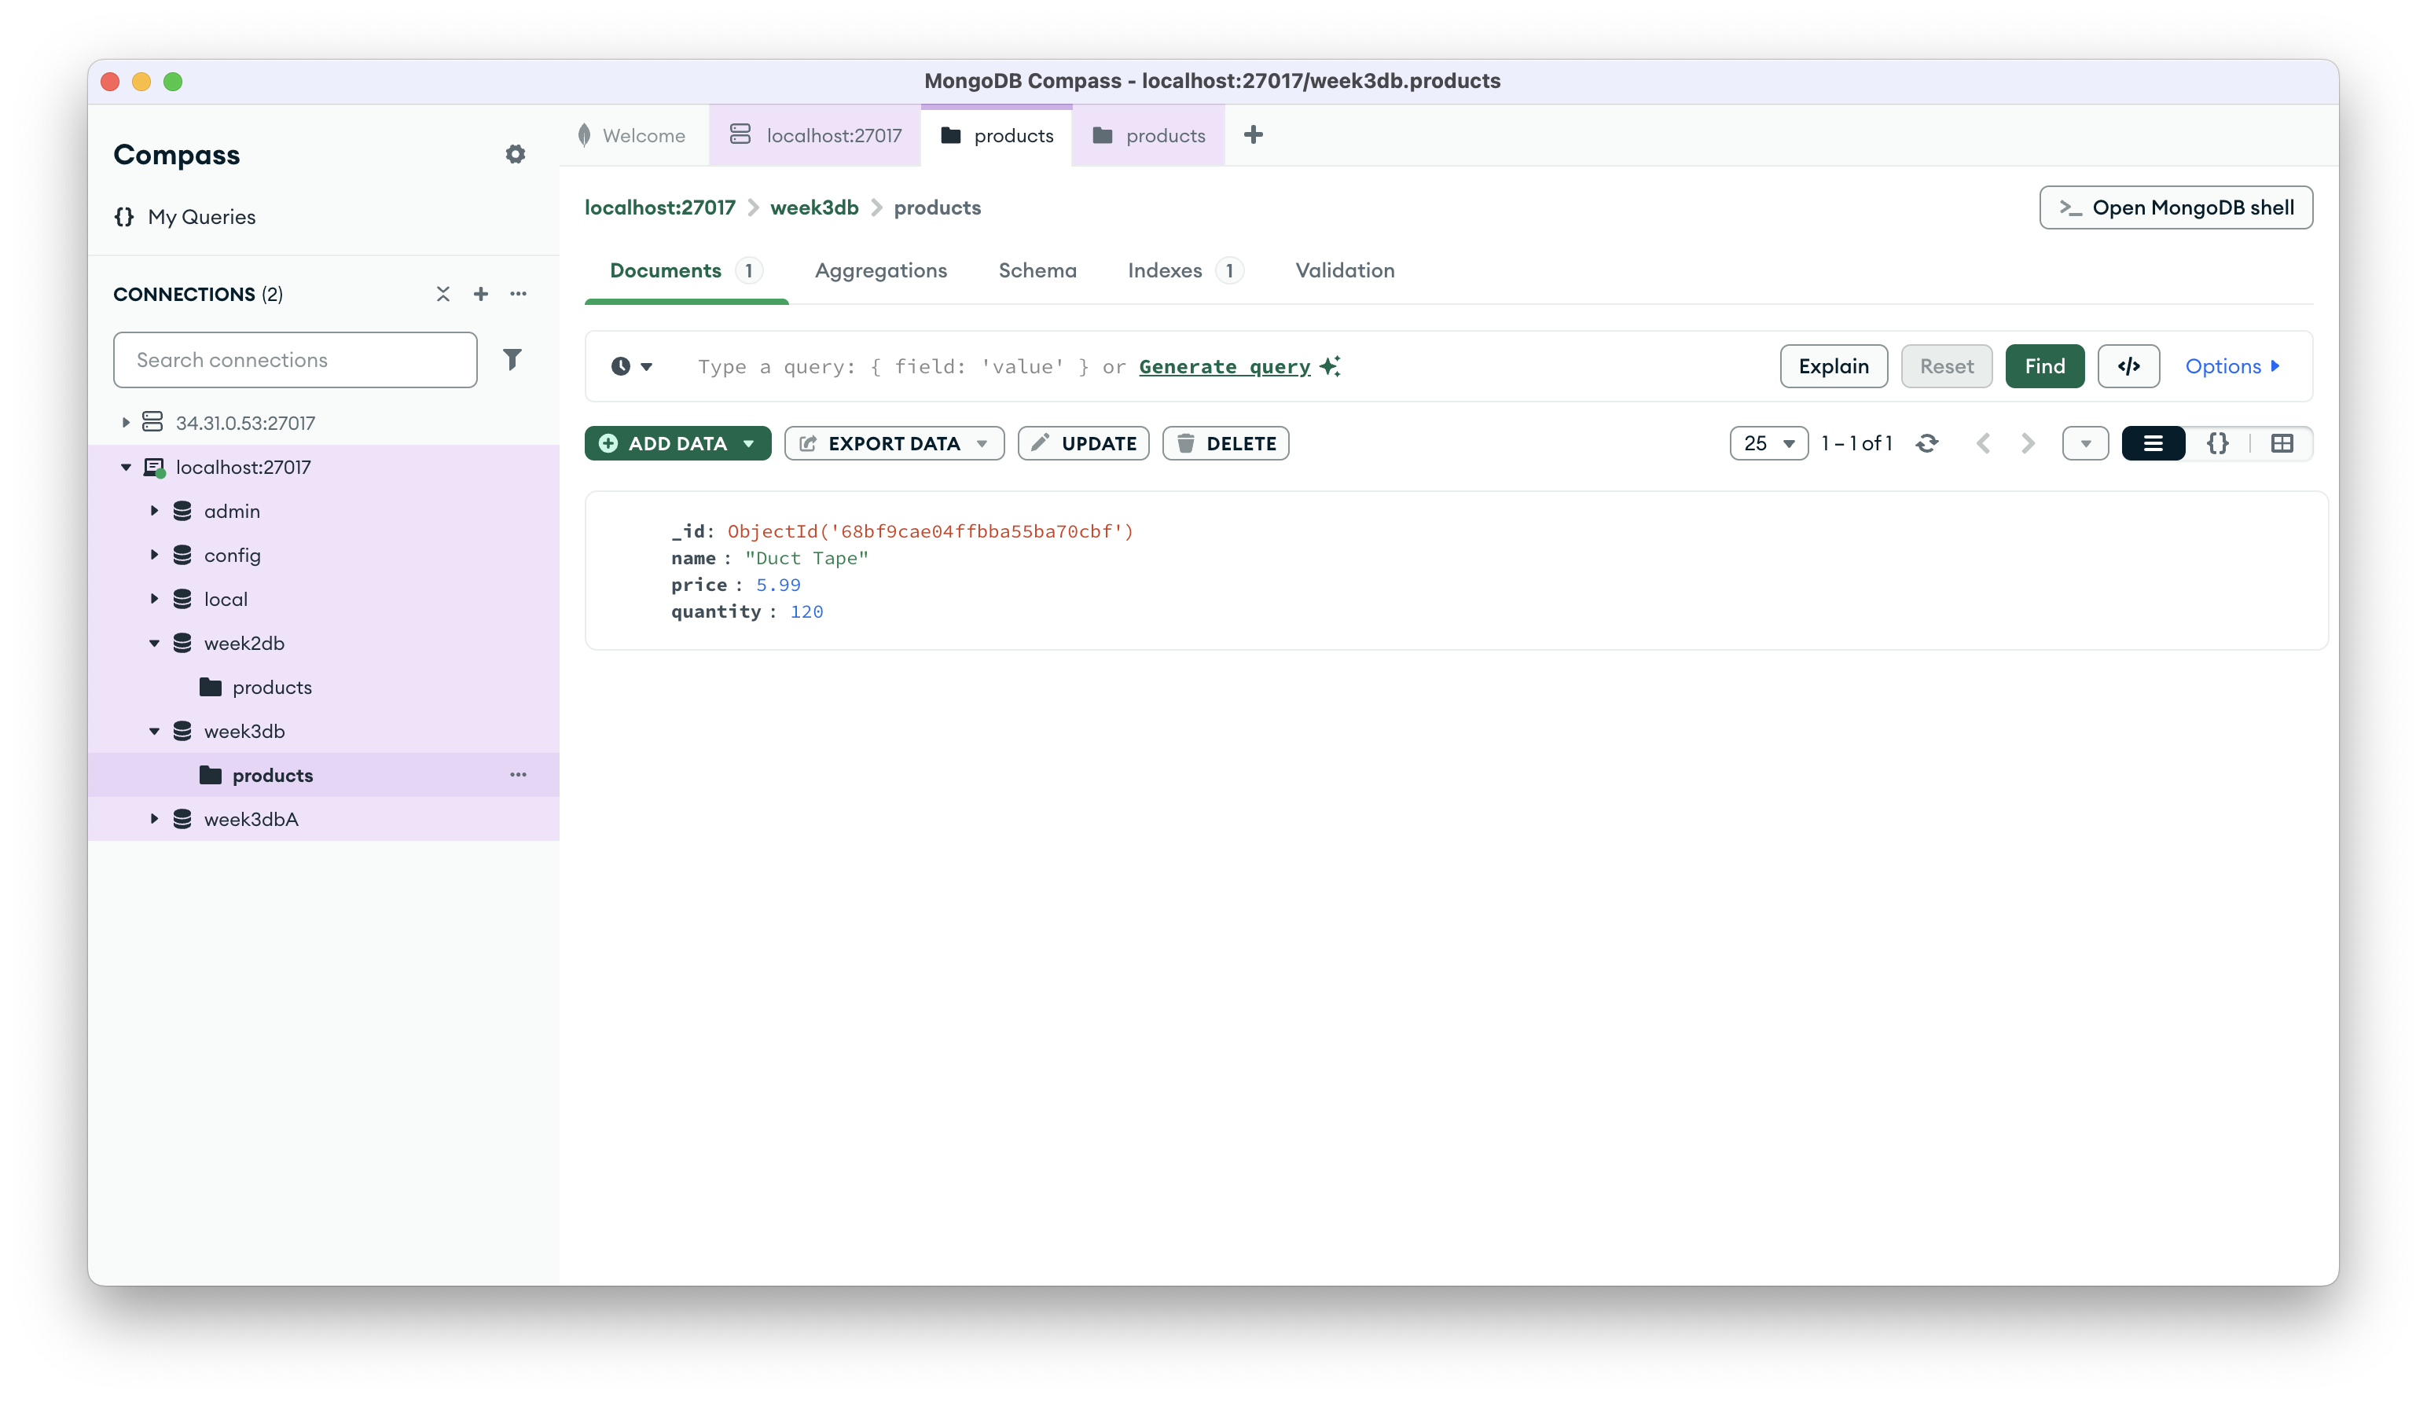Open the Compass settings gear
The height and width of the screenshot is (1402, 2427).
click(515, 154)
